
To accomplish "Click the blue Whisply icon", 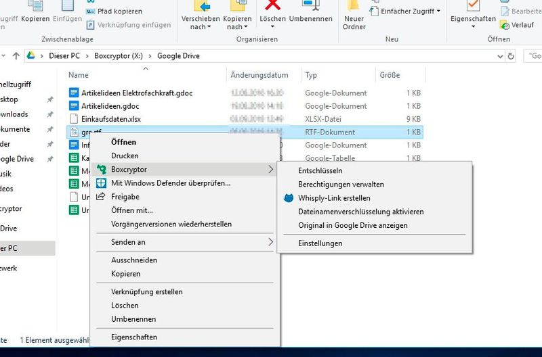I will point(289,197).
